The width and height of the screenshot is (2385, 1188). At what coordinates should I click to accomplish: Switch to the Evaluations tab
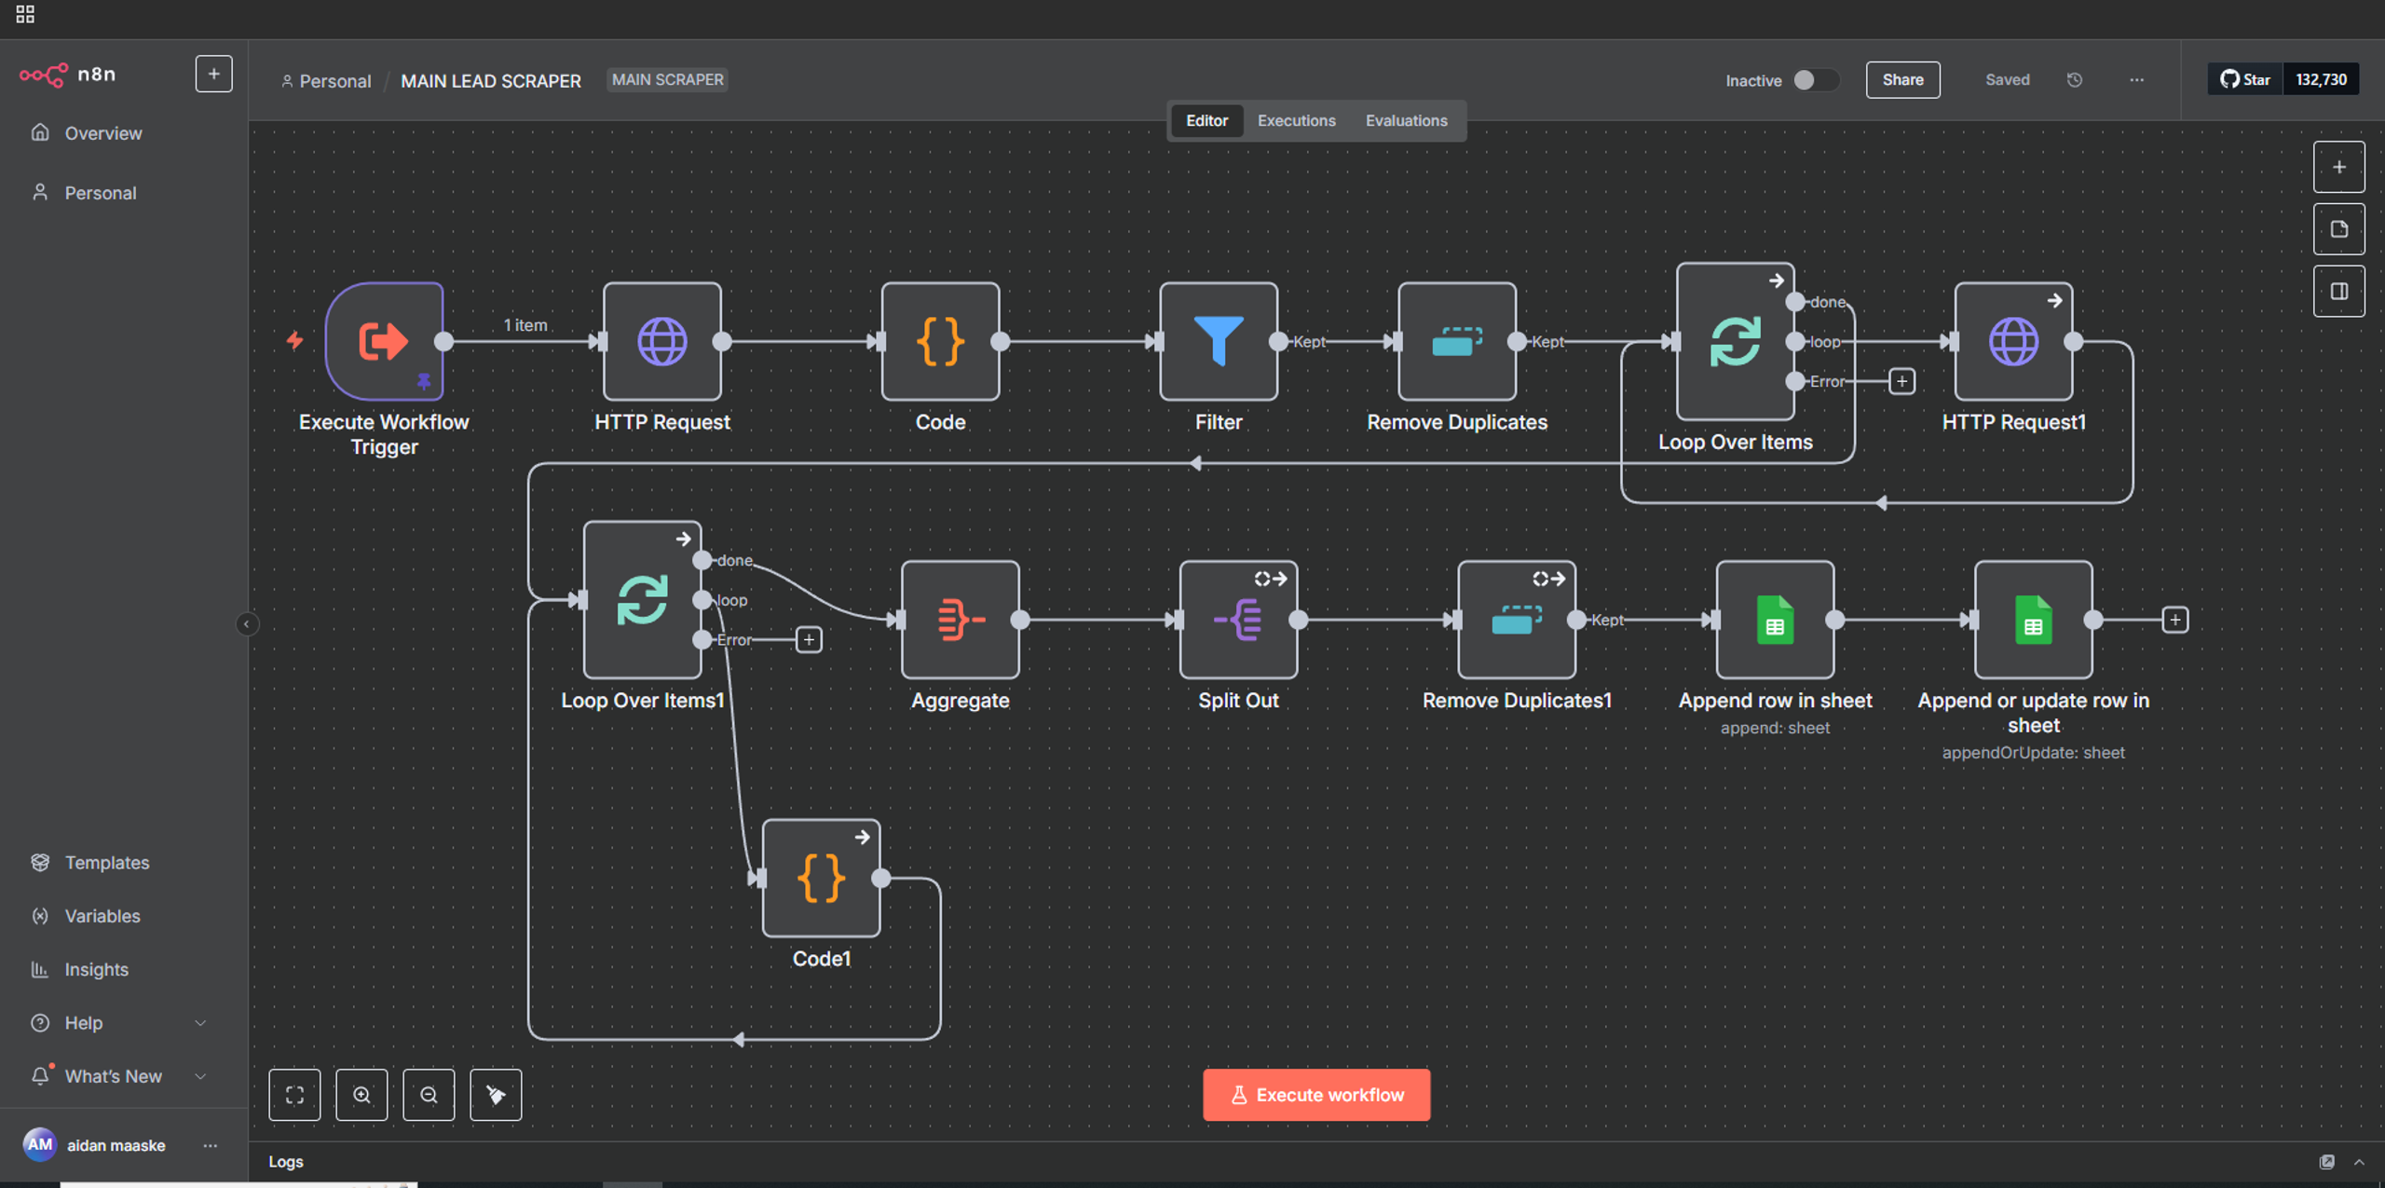click(x=1406, y=120)
